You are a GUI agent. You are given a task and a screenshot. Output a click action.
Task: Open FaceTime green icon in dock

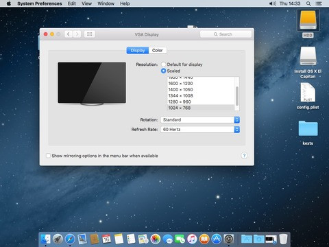tap(180, 239)
